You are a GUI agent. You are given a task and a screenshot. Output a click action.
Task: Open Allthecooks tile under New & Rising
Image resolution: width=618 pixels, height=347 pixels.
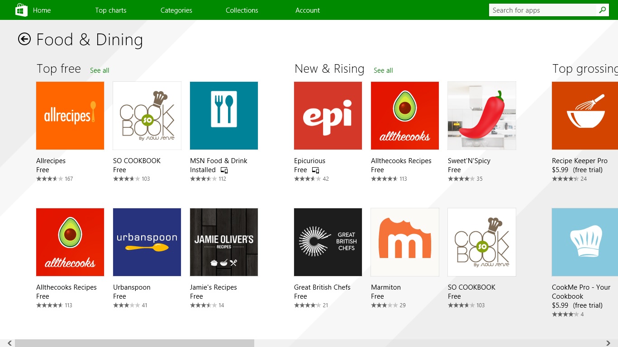405,116
